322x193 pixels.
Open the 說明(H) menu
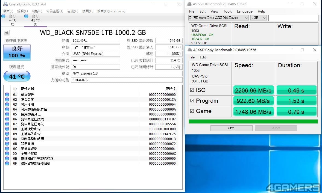[x=88, y=11]
